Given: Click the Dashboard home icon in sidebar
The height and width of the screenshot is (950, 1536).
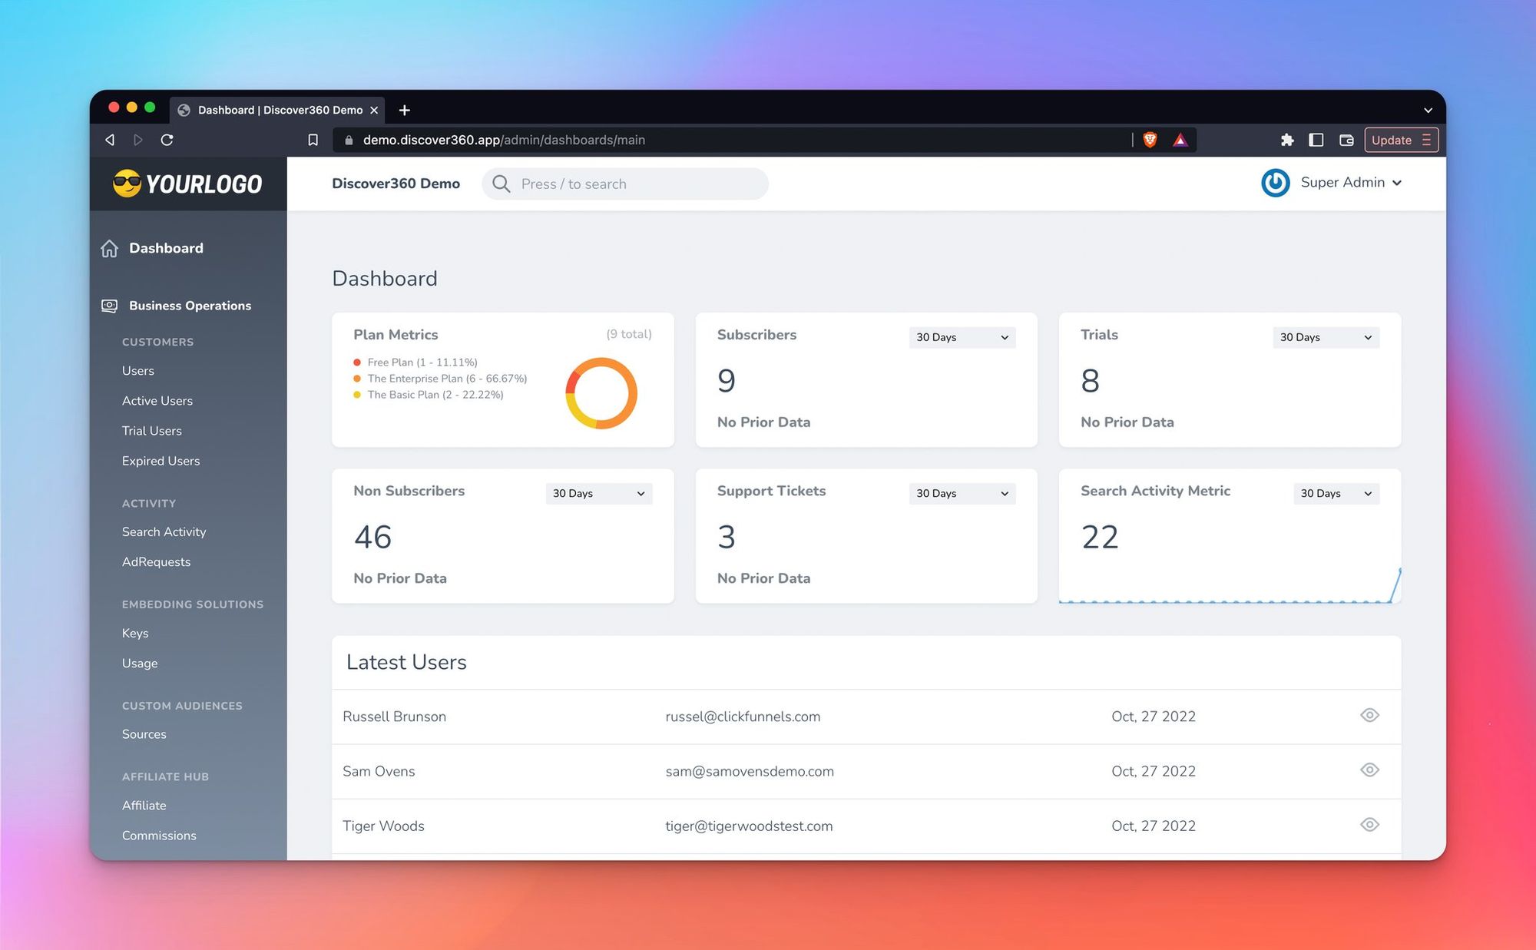Looking at the screenshot, I should pos(108,247).
